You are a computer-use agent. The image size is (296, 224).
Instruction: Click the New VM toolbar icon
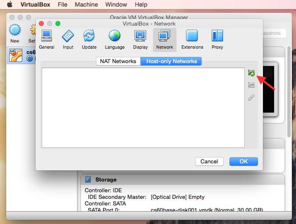pos(15,33)
